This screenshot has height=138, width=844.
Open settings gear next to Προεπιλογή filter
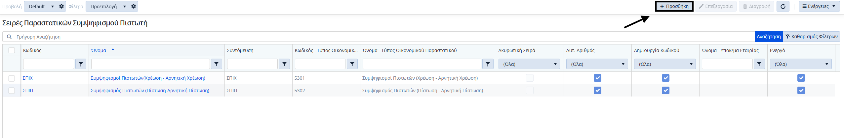(x=134, y=6)
